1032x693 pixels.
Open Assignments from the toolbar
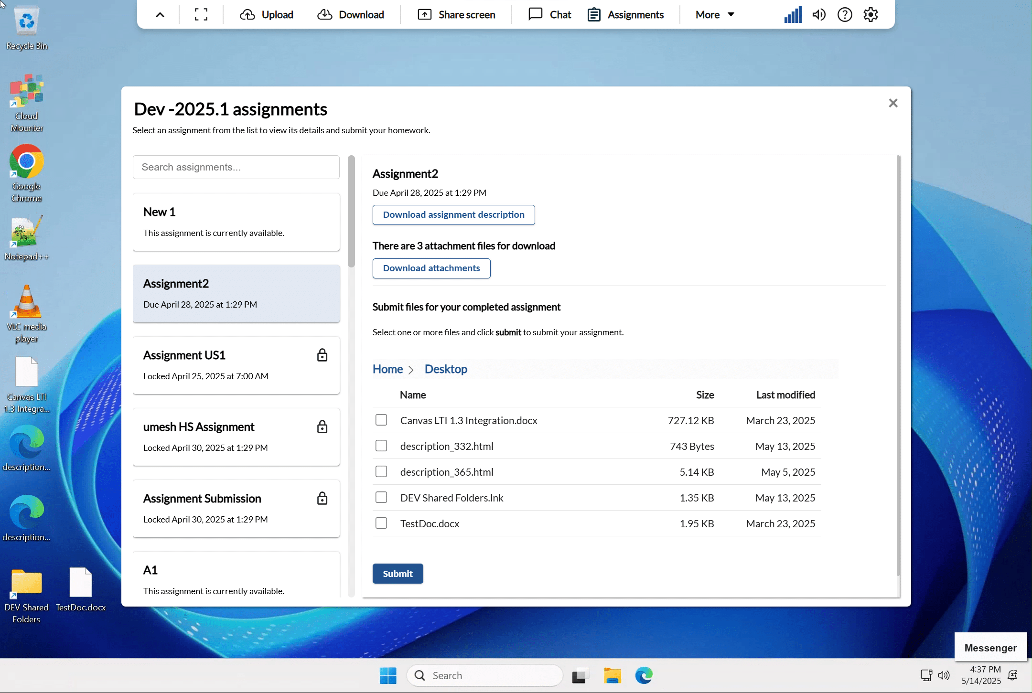tap(626, 14)
